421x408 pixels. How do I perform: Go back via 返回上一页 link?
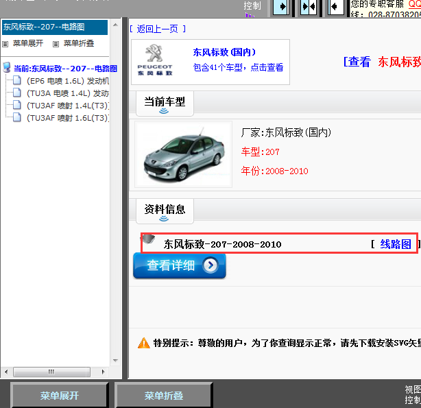(x=158, y=29)
